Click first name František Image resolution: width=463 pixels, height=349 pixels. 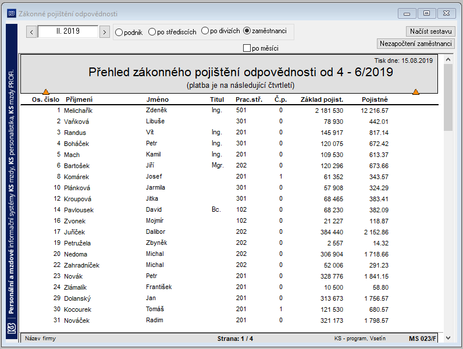coord(159,287)
